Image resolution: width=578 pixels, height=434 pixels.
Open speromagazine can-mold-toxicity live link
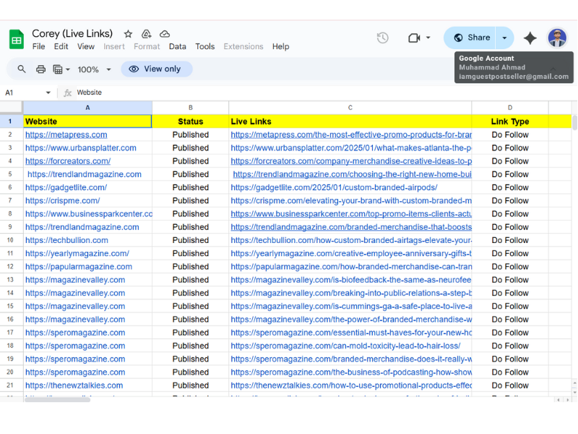pyautogui.click(x=345, y=346)
